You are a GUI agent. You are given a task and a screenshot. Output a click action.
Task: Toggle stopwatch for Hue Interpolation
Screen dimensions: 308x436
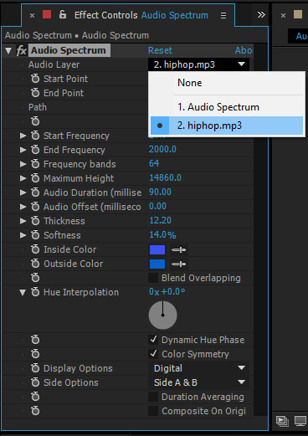(35, 292)
